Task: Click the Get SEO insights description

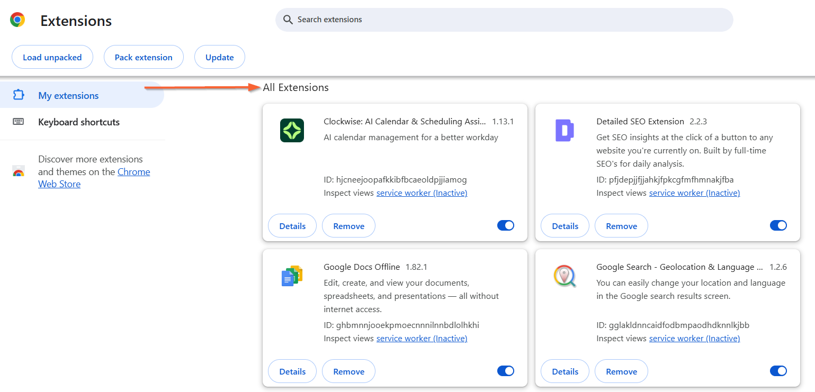Action: click(685, 151)
